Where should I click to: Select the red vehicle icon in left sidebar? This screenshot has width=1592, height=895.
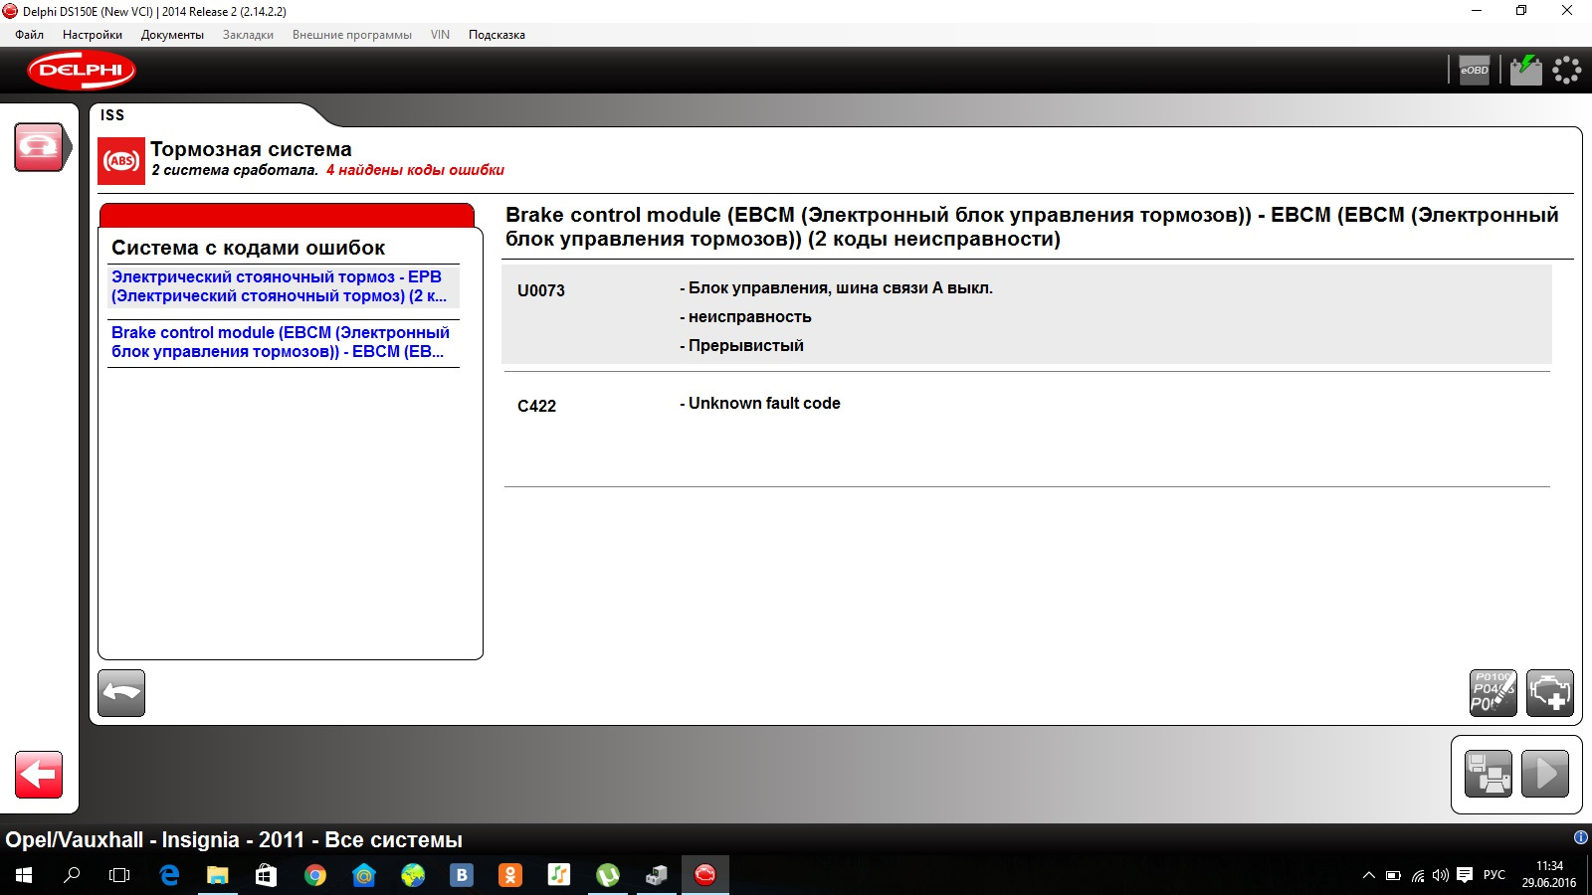pyautogui.click(x=41, y=147)
